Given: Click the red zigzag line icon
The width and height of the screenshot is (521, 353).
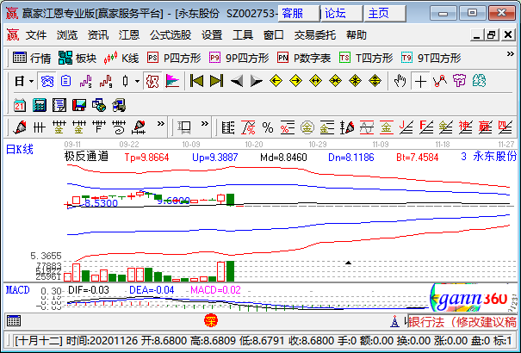Looking at the screenshot, I should [440, 81].
